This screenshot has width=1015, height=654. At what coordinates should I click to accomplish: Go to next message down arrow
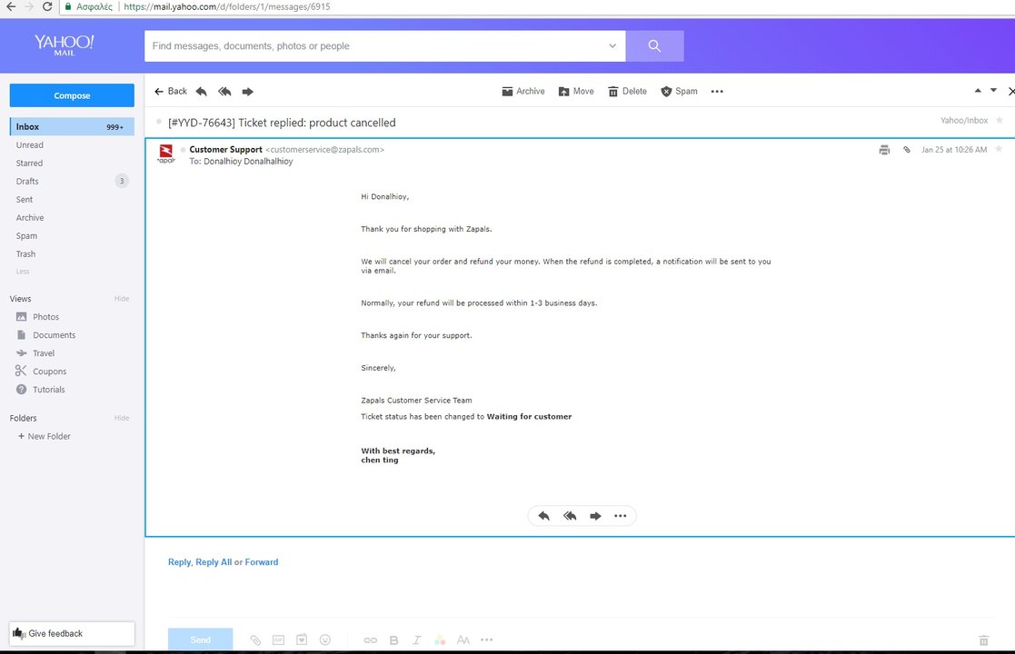coord(993,91)
